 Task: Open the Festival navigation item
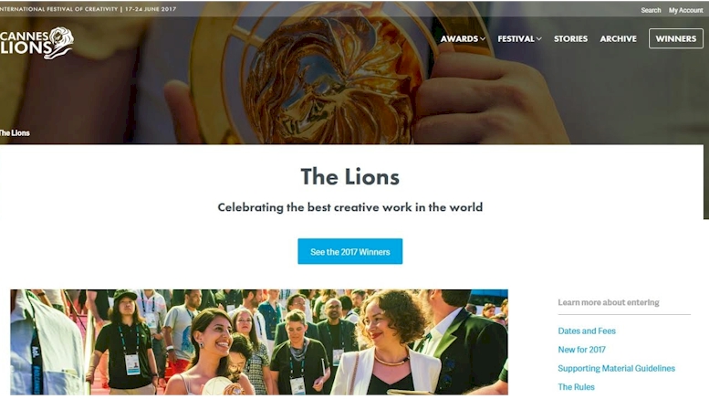click(516, 39)
